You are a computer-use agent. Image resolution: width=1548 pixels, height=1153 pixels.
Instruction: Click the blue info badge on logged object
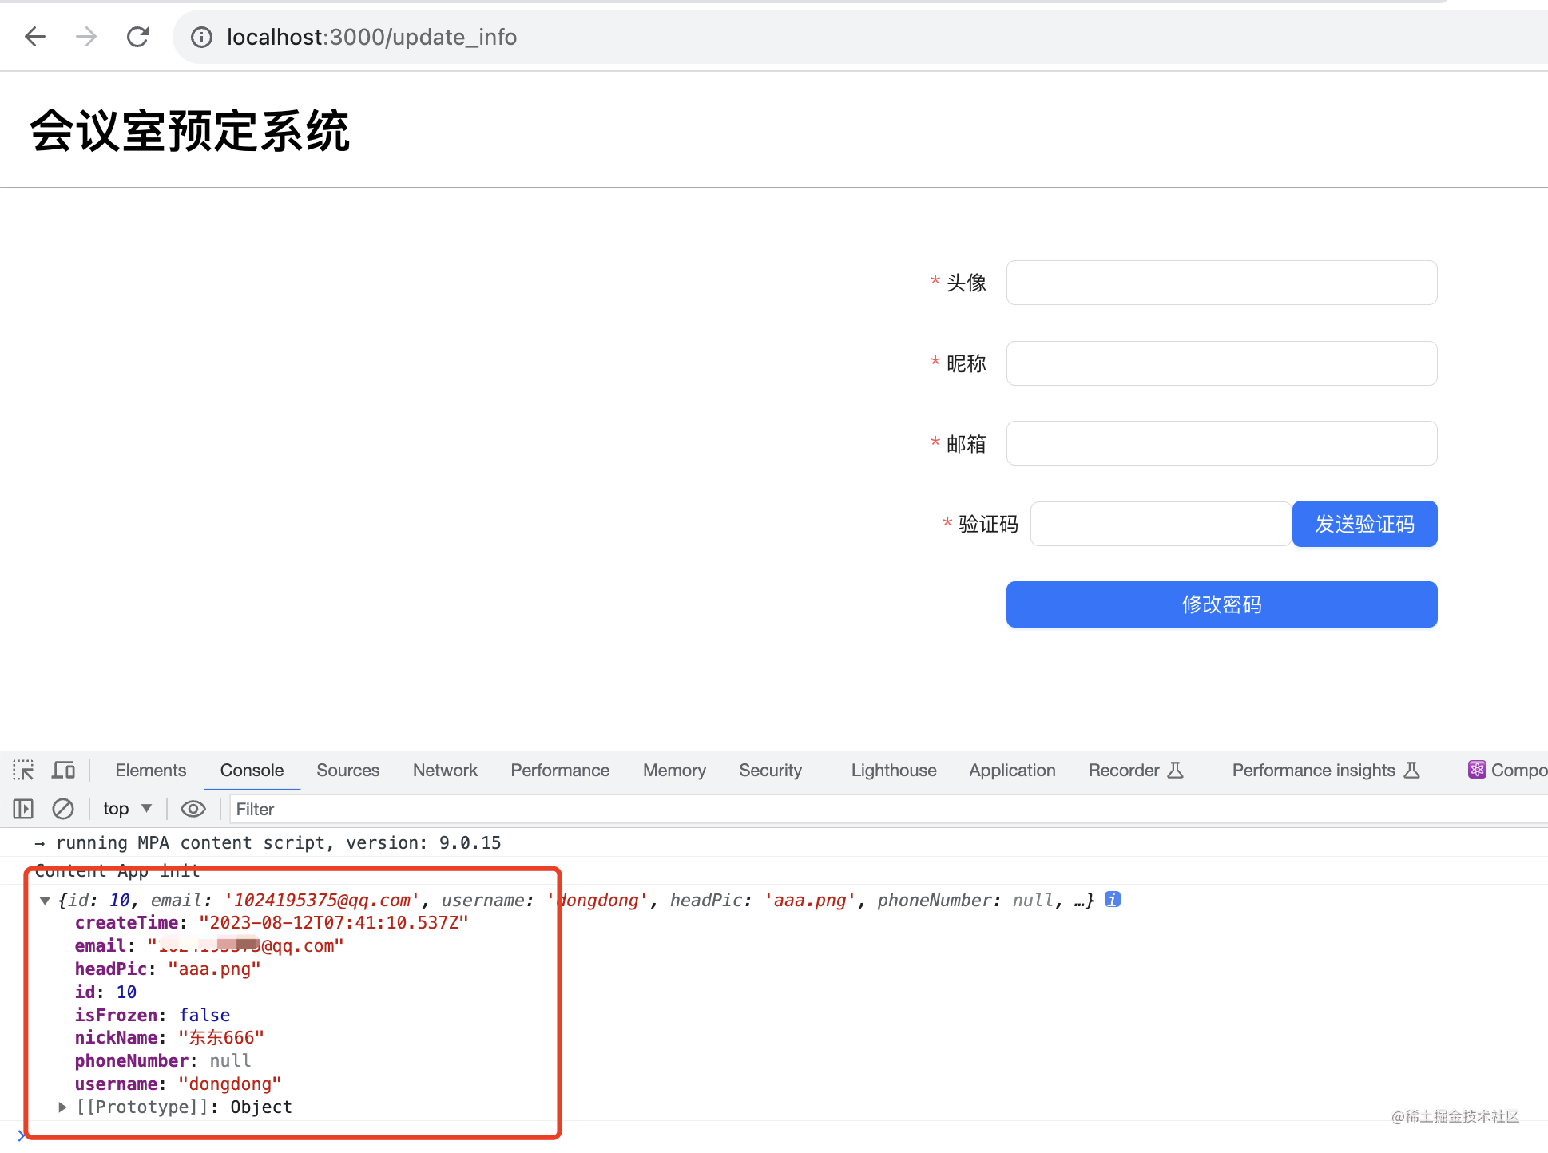pos(1112,900)
